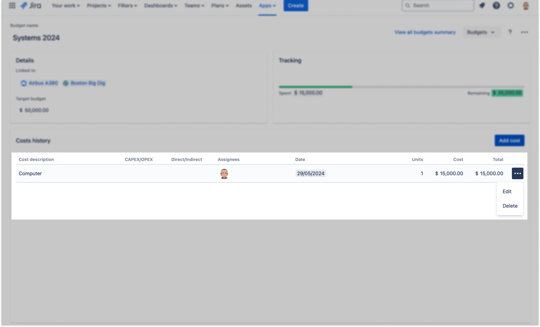Open notifications via the bell icon
This screenshot has width=540, height=327.
[482, 5]
